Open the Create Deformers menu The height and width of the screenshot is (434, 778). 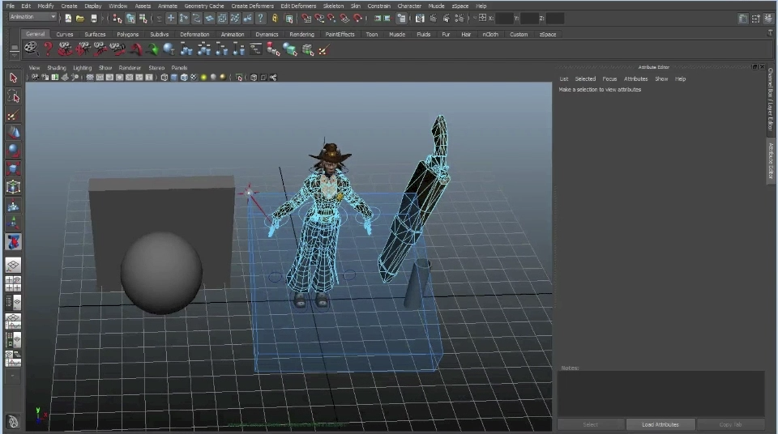(252, 6)
